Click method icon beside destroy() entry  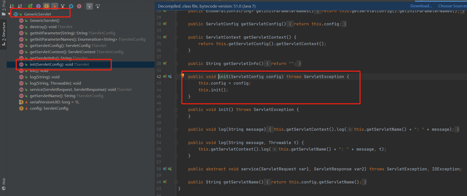coord(21,27)
